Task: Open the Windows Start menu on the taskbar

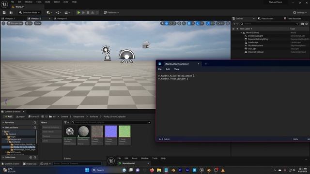Action: coord(87,170)
